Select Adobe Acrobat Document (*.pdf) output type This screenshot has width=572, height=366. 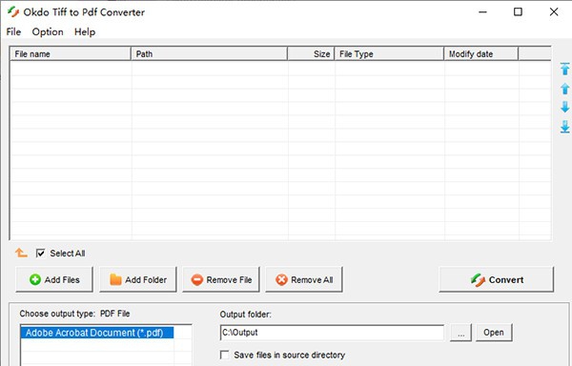(97, 333)
